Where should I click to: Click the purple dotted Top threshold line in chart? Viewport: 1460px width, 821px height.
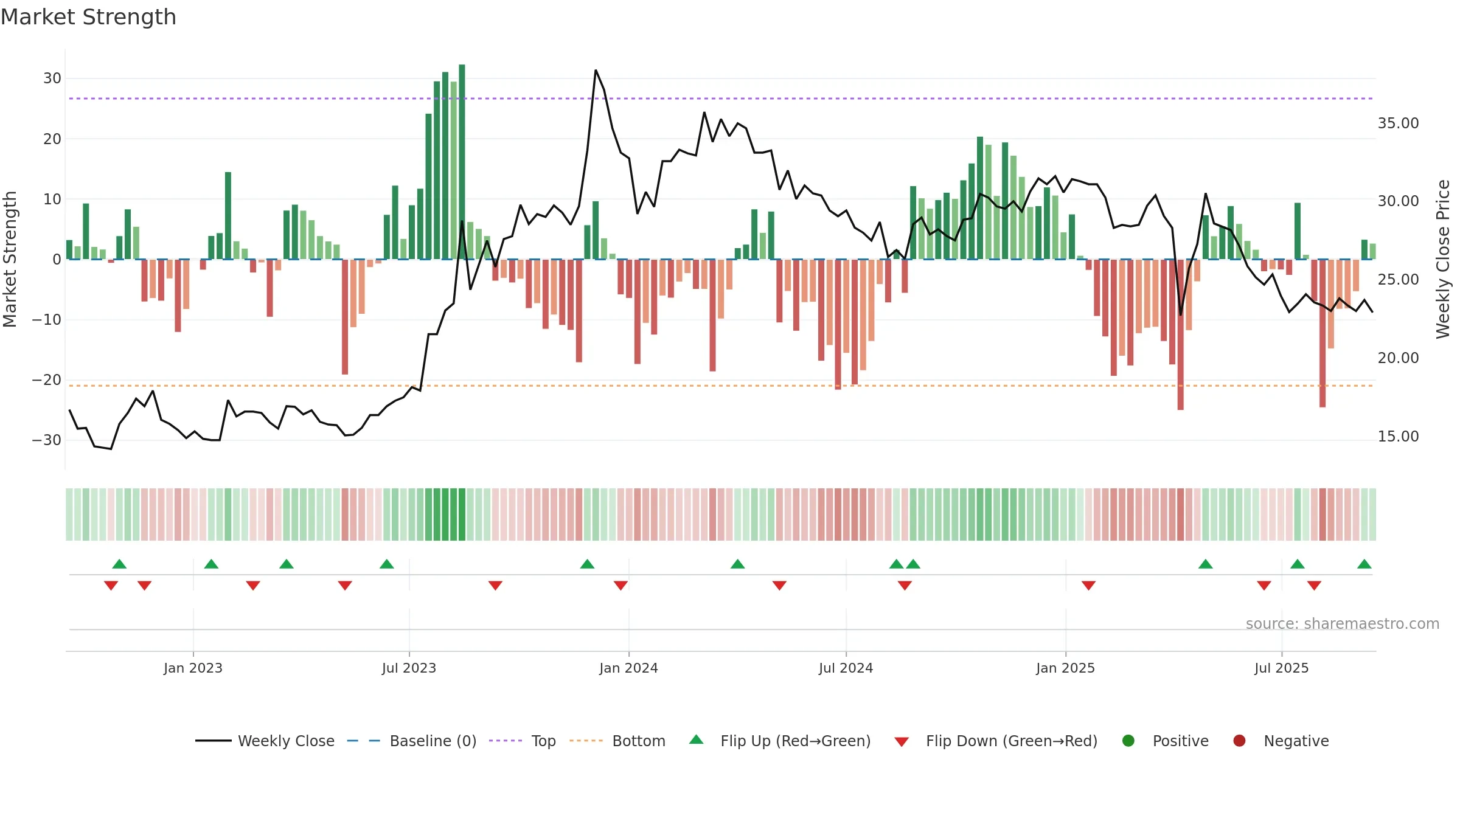(x=721, y=99)
